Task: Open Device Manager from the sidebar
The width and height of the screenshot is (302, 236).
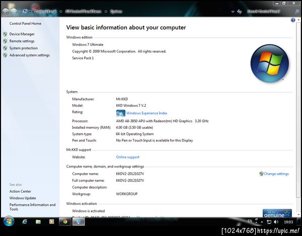Action: pyautogui.click(x=22, y=34)
